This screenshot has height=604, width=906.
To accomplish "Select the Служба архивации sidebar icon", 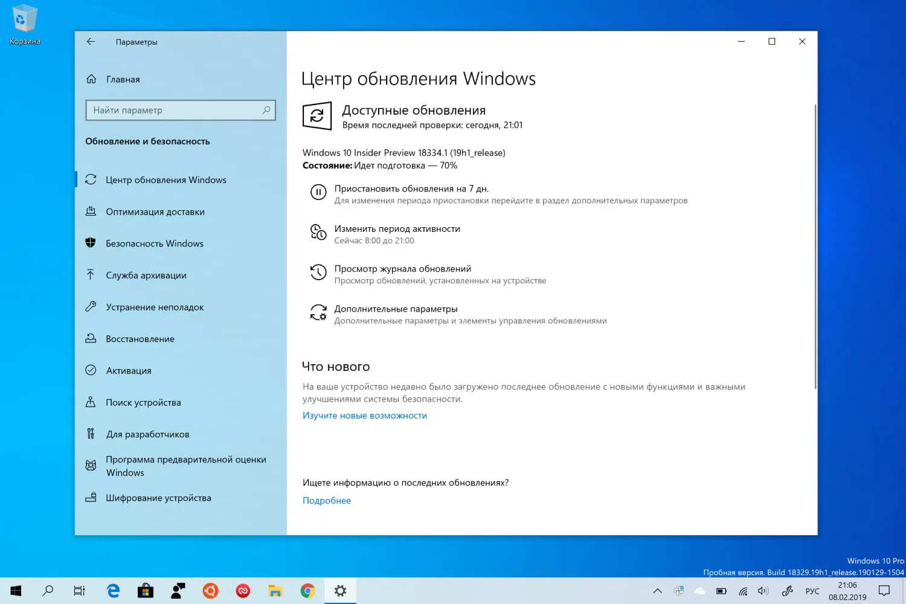I will [91, 275].
